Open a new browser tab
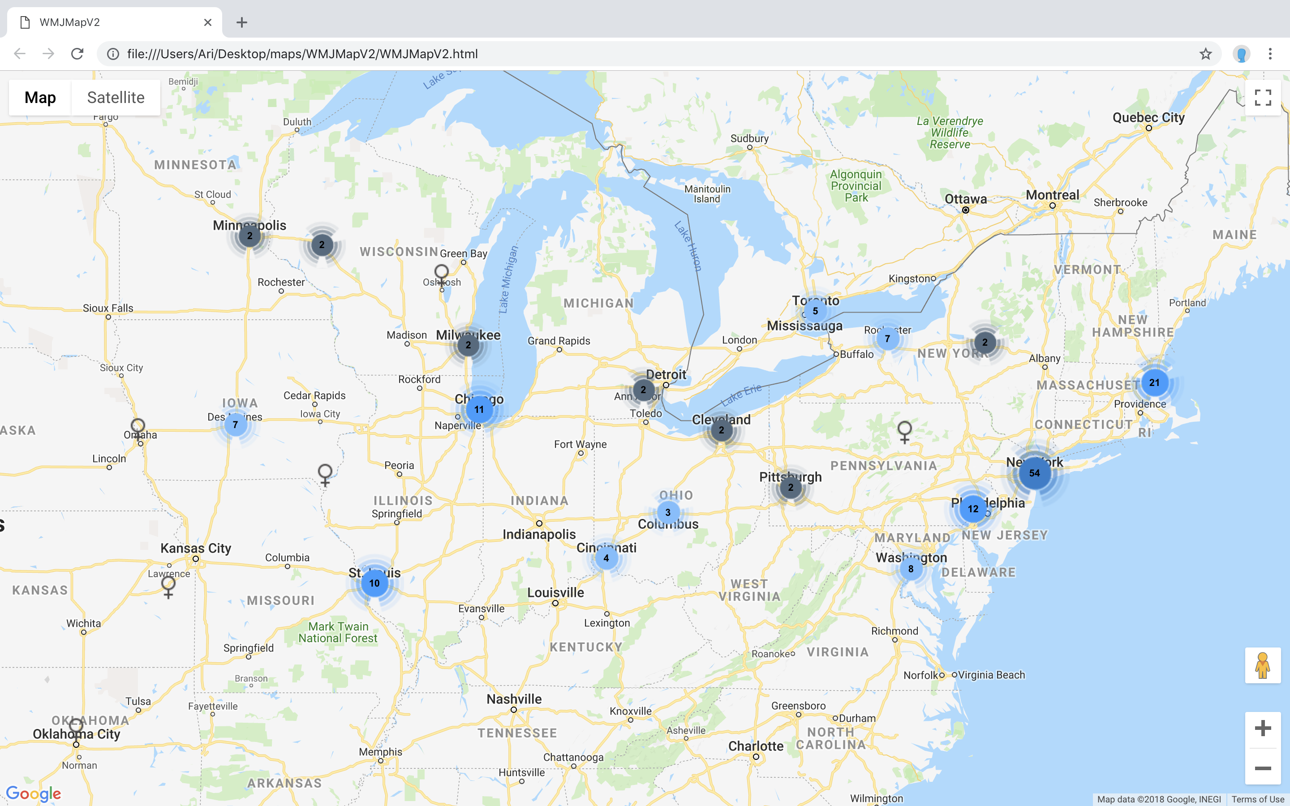 242,22
